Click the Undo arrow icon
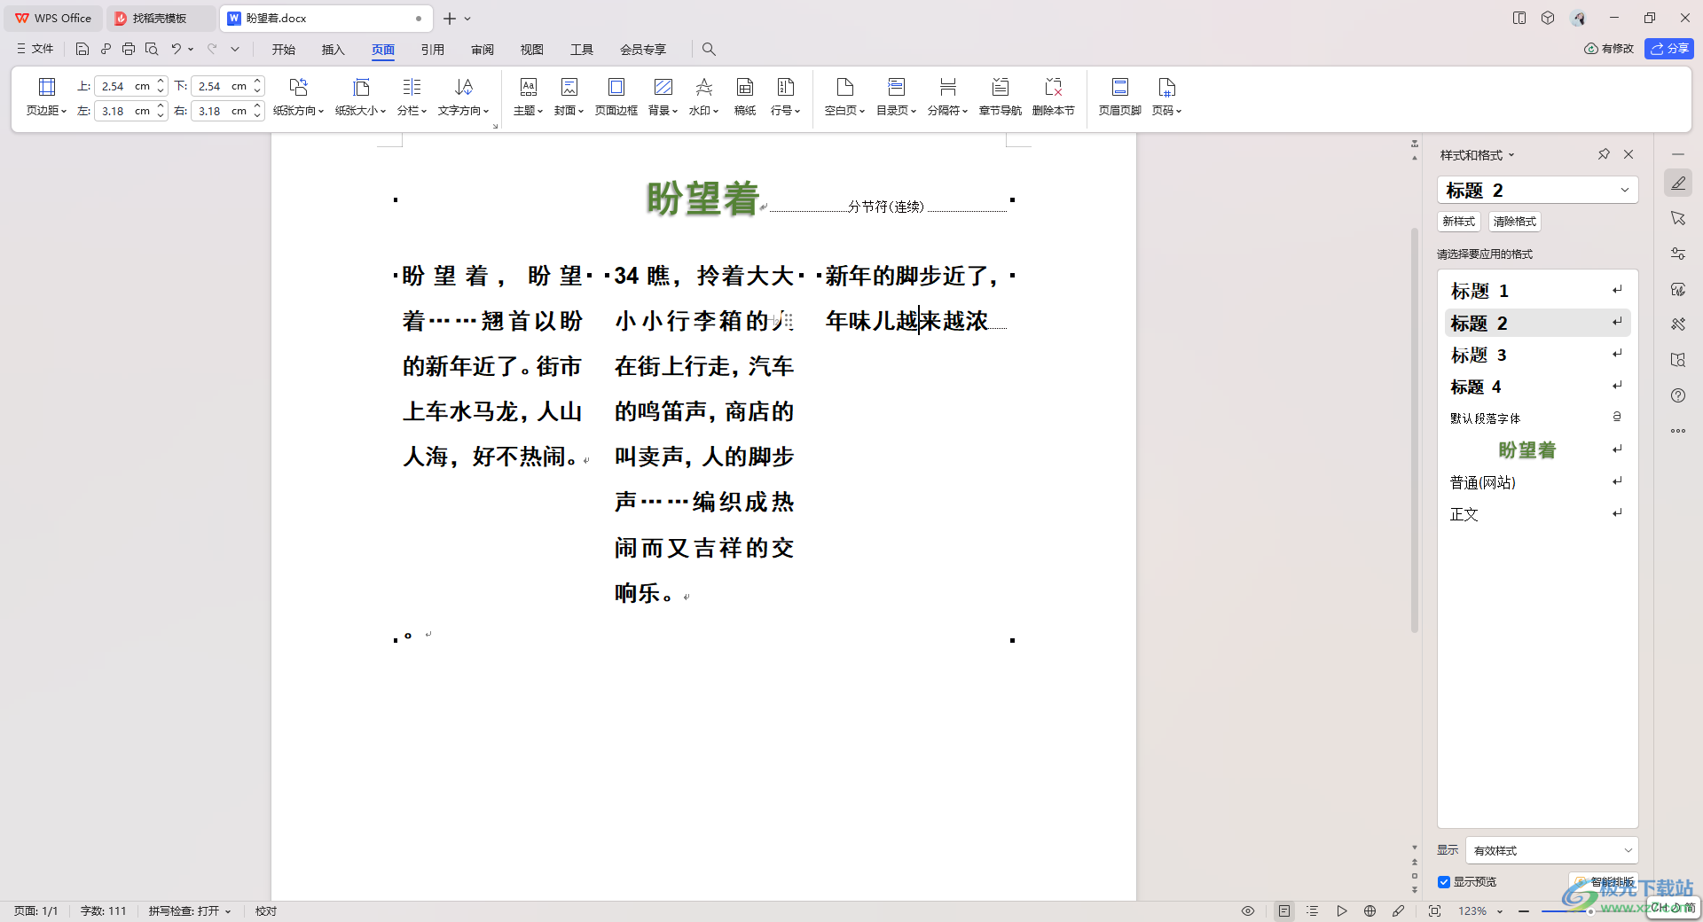1703x922 pixels. (x=177, y=49)
